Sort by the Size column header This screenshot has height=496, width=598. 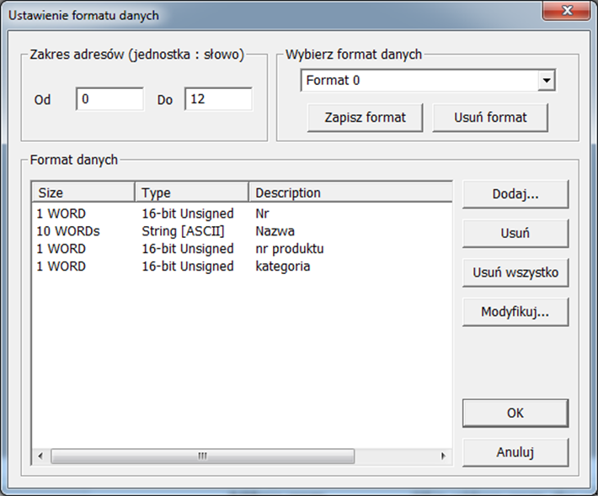83,193
